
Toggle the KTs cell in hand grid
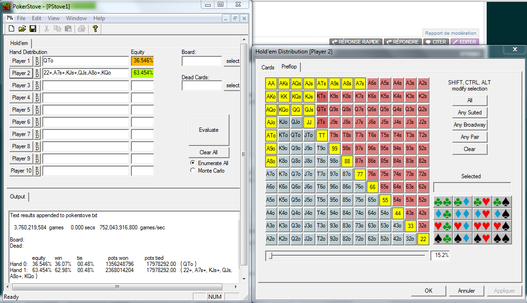(322, 96)
